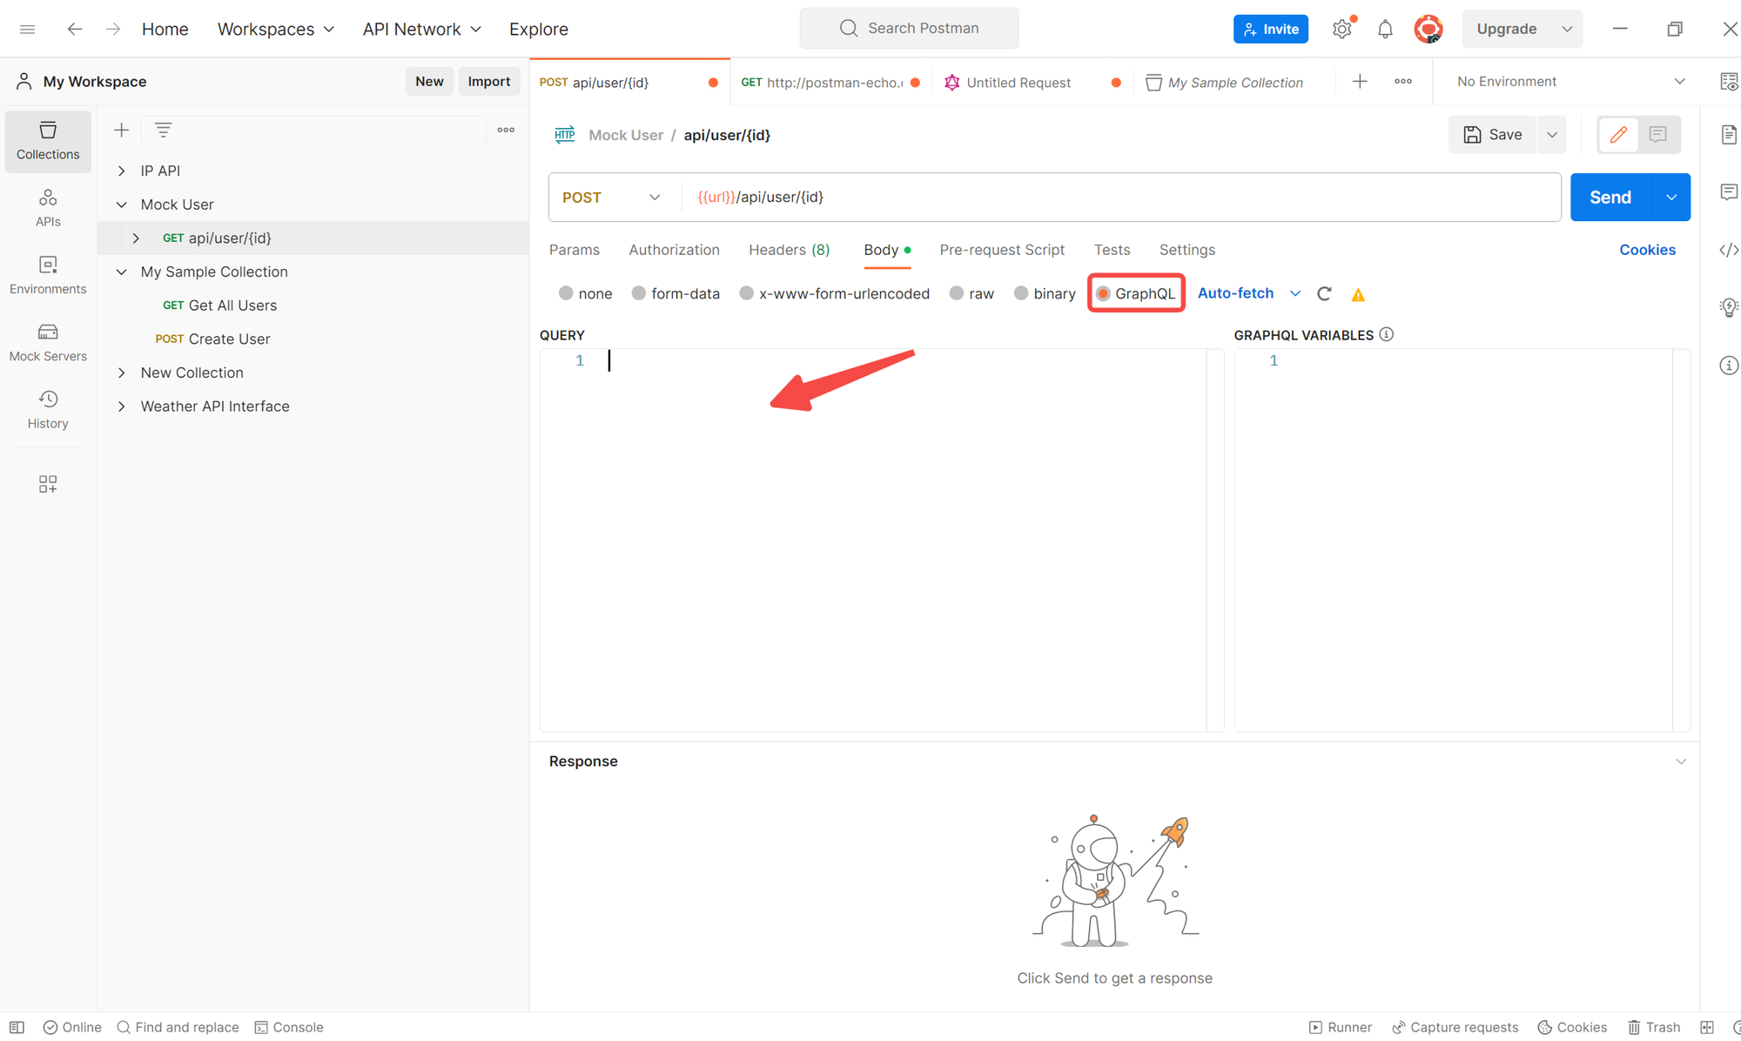Open the History sidebar panel
The width and height of the screenshot is (1741, 1041).
tap(48, 410)
